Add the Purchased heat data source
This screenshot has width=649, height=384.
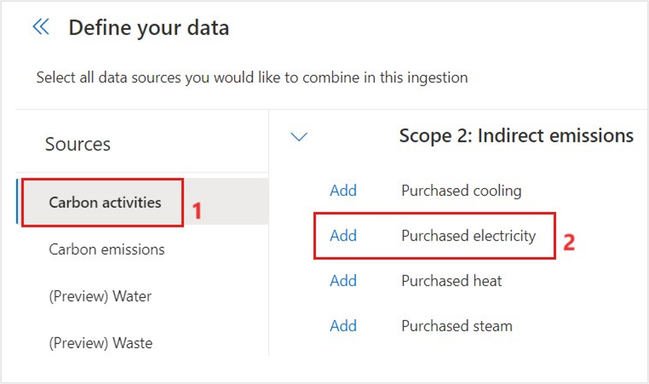[x=343, y=281]
